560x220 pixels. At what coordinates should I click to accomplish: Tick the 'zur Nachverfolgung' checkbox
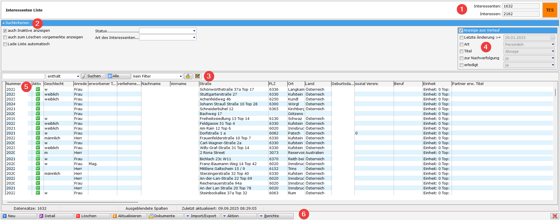point(461,58)
